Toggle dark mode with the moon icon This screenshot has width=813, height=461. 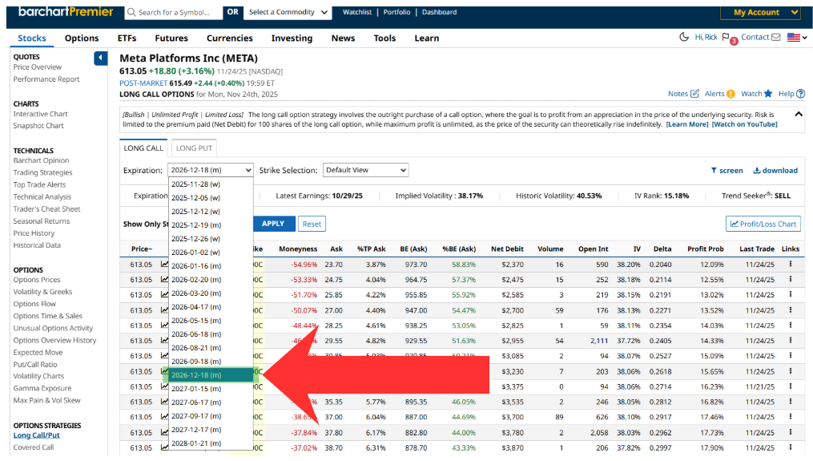point(683,37)
